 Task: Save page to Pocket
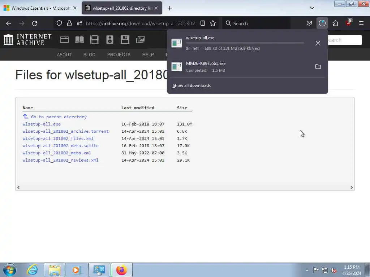click(x=309, y=23)
